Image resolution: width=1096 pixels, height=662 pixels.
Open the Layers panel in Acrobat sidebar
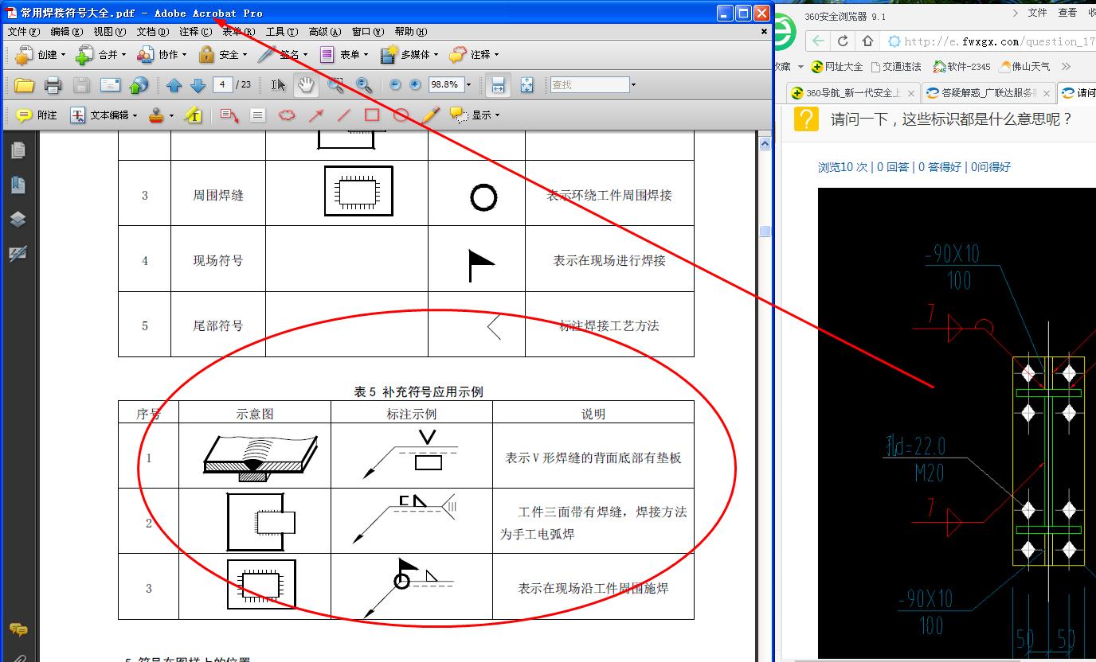[18, 220]
